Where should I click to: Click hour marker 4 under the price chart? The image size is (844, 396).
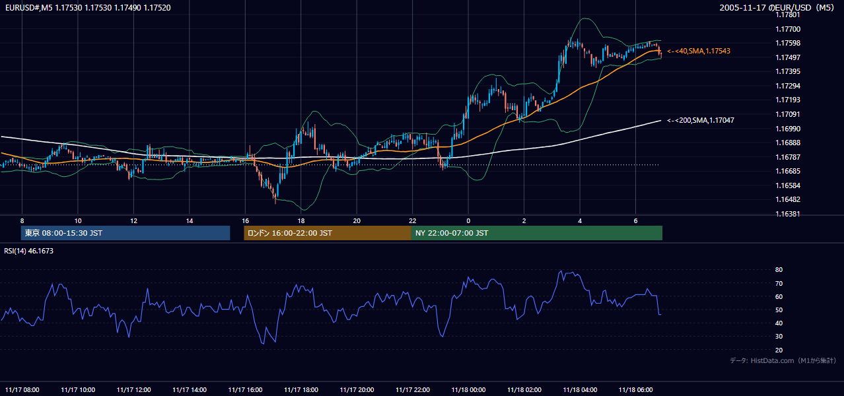click(580, 220)
